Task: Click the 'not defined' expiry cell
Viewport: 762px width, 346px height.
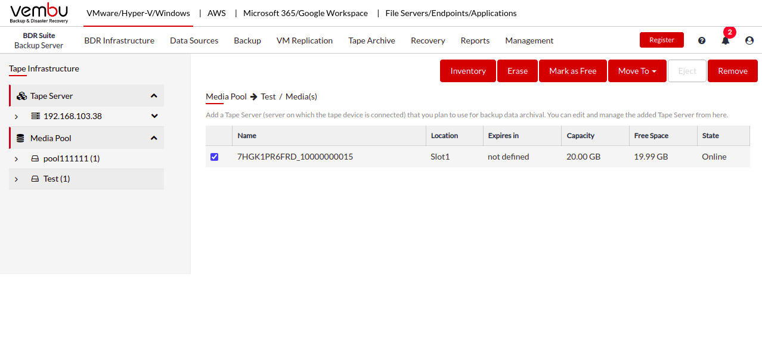Action: 509,157
